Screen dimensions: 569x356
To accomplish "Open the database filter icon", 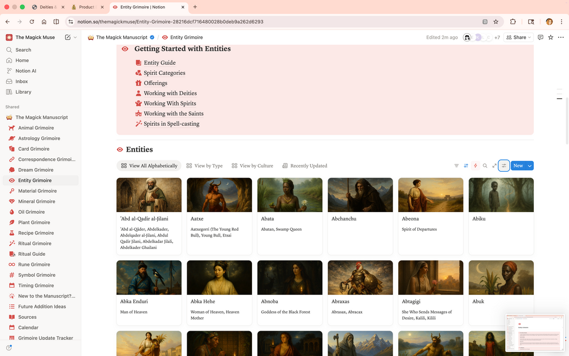I will point(457,166).
